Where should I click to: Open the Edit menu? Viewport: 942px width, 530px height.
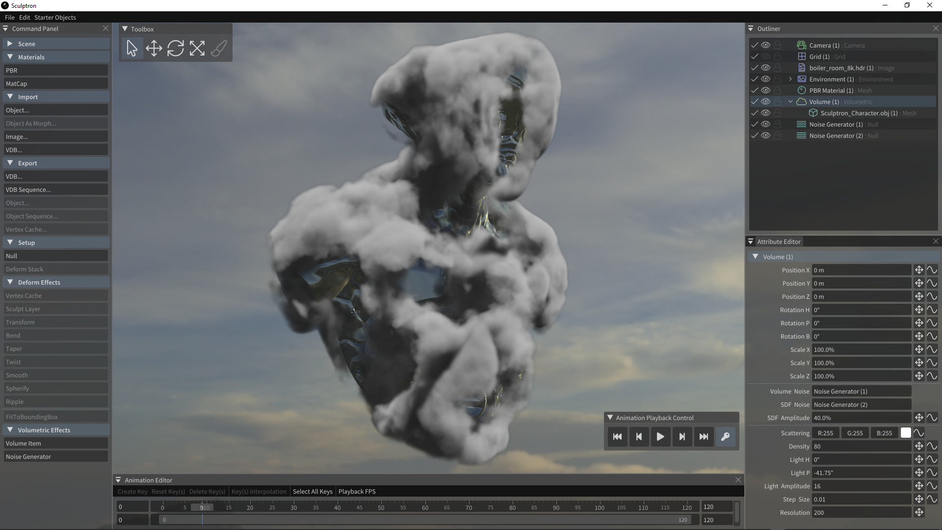click(x=25, y=17)
